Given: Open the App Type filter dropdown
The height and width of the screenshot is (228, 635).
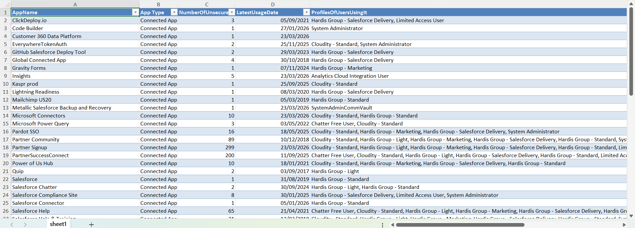Looking at the screenshot, I should pos(174,12).
